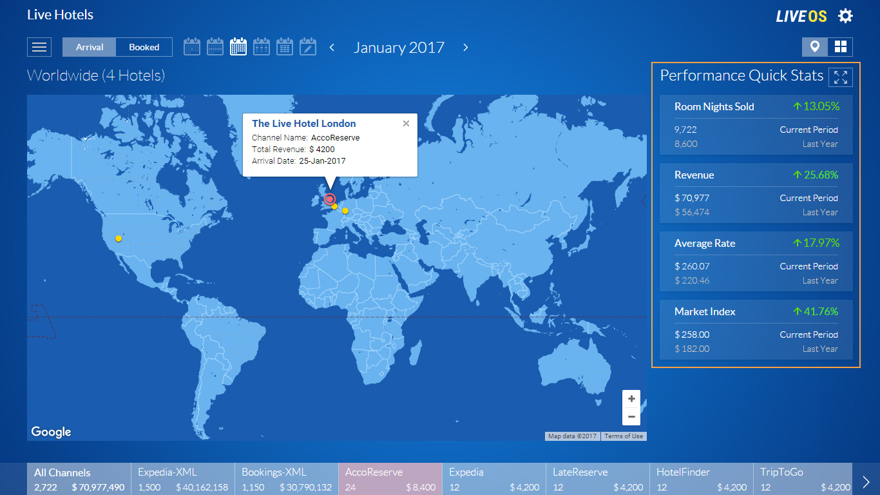Image resolution: width=880 pixels, height=495 pixels.
Task: Click the 25.68% revenue change
Action: pyautogui.click(x=816, y=175)
